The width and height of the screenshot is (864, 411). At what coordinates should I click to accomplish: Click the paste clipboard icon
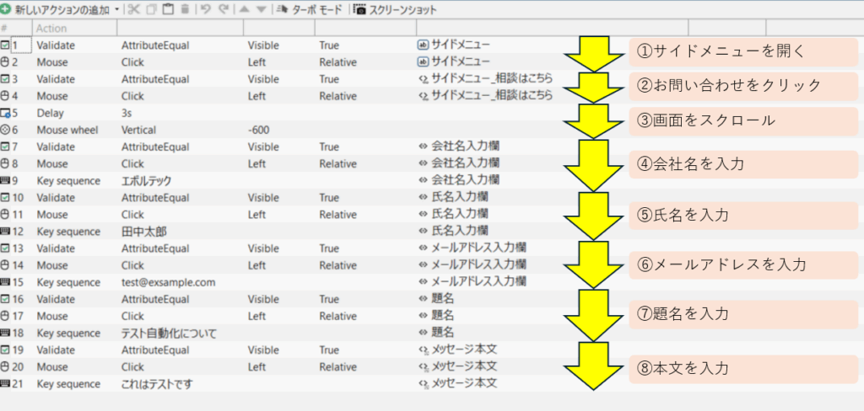167,9
